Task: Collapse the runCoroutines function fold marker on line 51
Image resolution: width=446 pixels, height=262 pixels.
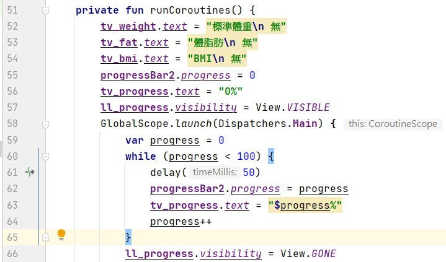Action: (45, 11)
